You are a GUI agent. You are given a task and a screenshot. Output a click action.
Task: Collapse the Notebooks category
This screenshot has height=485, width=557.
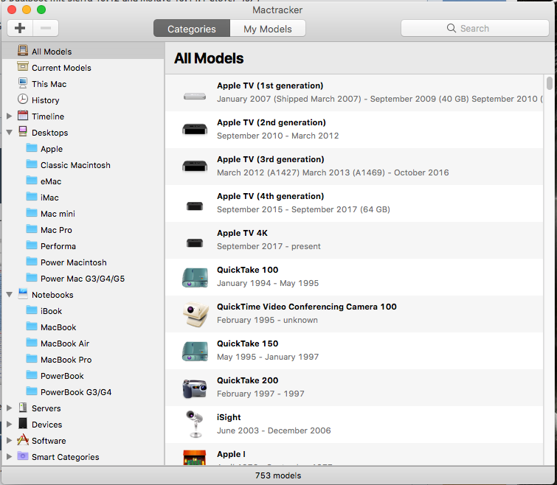point(10,295)
